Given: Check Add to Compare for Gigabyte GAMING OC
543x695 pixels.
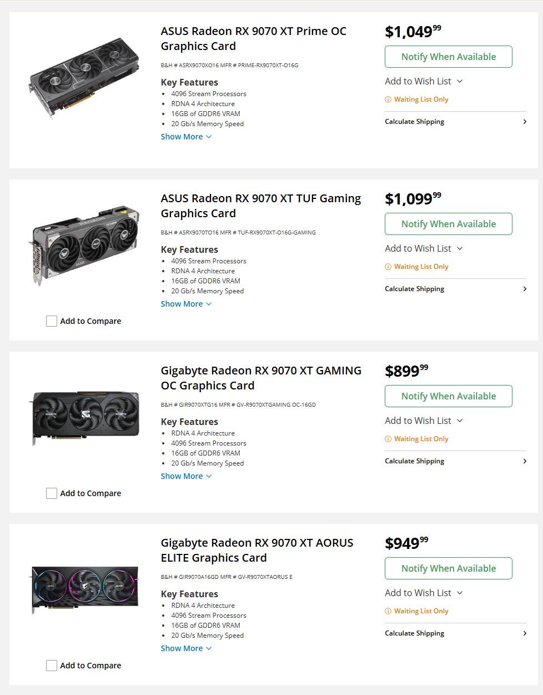Looking at the screenshot, I should 51,493.
